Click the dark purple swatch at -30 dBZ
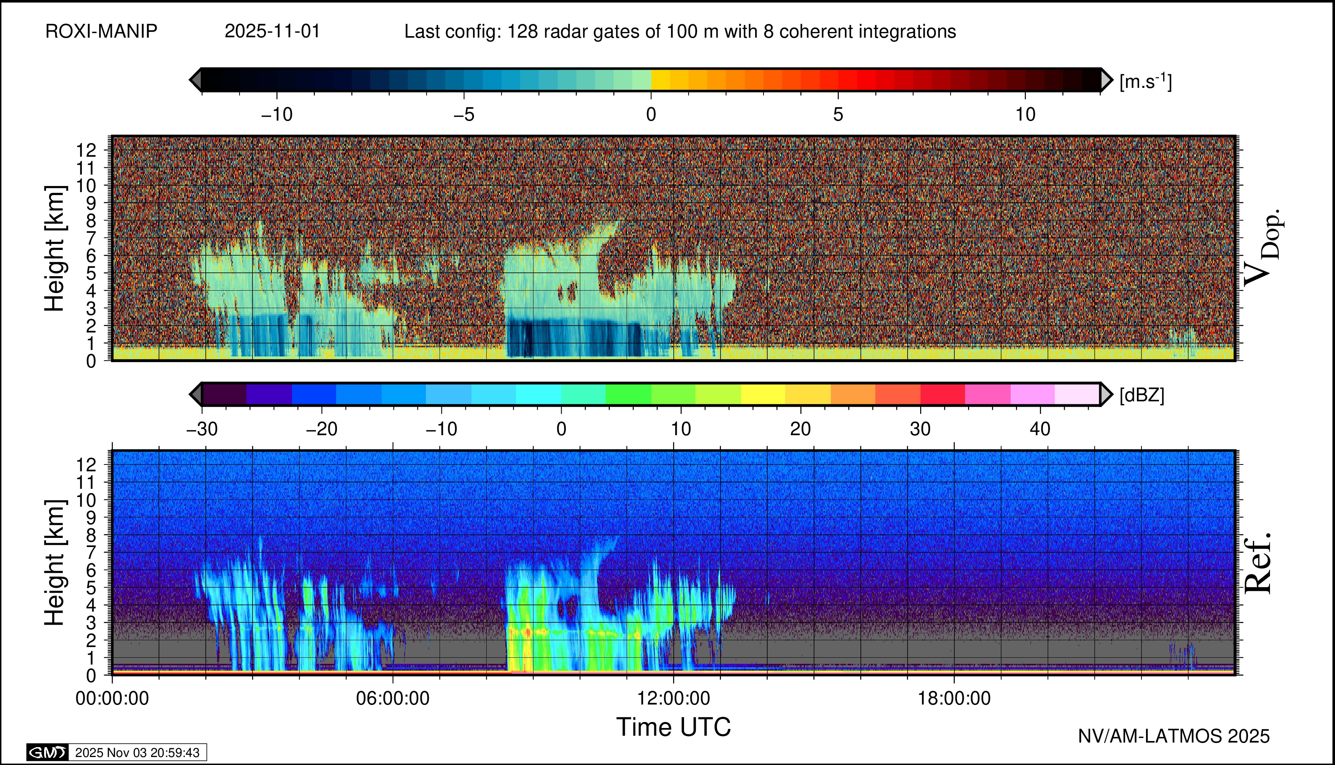 [x=224, y=394]
